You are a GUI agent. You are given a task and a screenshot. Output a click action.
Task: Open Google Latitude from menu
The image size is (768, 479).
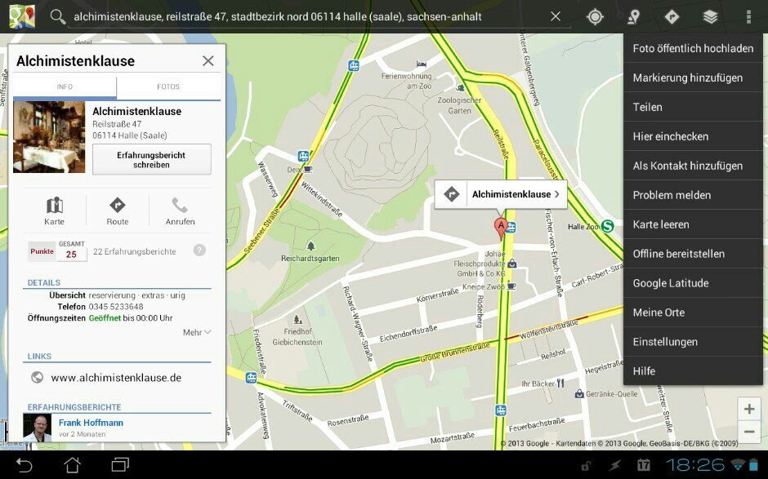click(x=693, y=283)
